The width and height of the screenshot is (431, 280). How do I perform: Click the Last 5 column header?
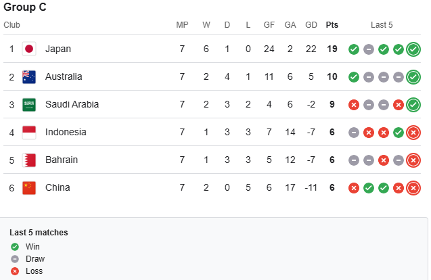[382, 25]
